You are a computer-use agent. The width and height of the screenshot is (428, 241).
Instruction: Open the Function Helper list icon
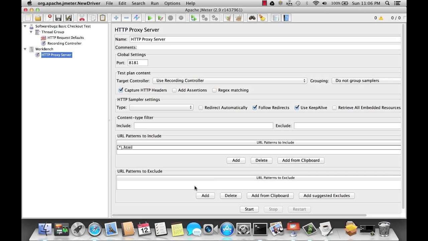[276, 18]
